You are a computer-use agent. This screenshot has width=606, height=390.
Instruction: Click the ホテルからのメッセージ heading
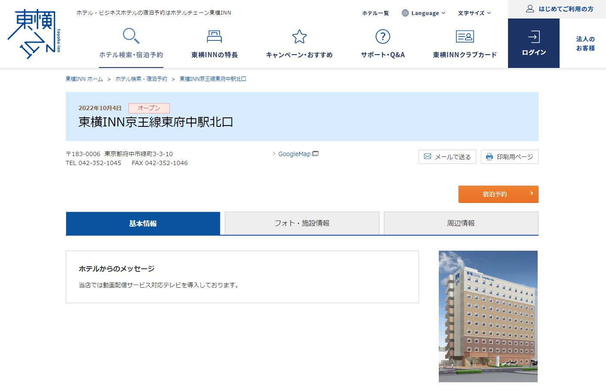pyautogui.click(x=116, y=269)
